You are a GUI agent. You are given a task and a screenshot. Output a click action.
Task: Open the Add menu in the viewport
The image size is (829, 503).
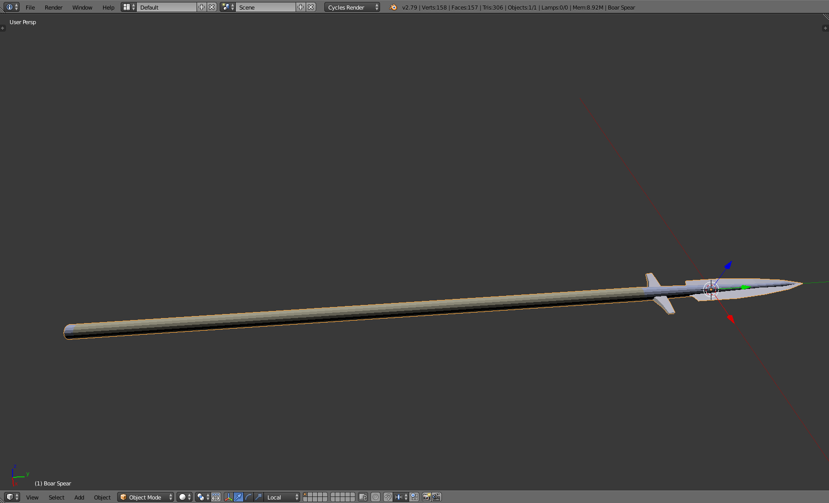click(x=79, y=497)
